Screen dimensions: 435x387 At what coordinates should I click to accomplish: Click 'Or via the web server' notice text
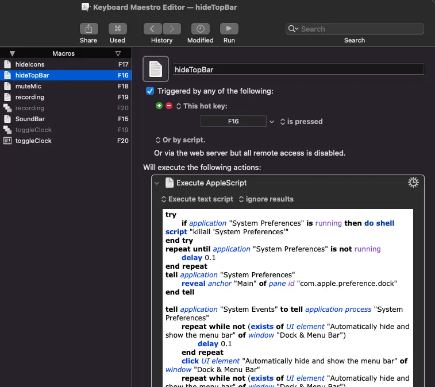pos(250,153)
